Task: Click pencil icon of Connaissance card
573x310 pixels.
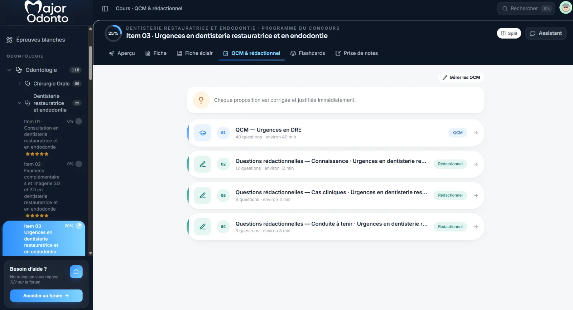Action: pyautogui.click(x=203, y=164)
